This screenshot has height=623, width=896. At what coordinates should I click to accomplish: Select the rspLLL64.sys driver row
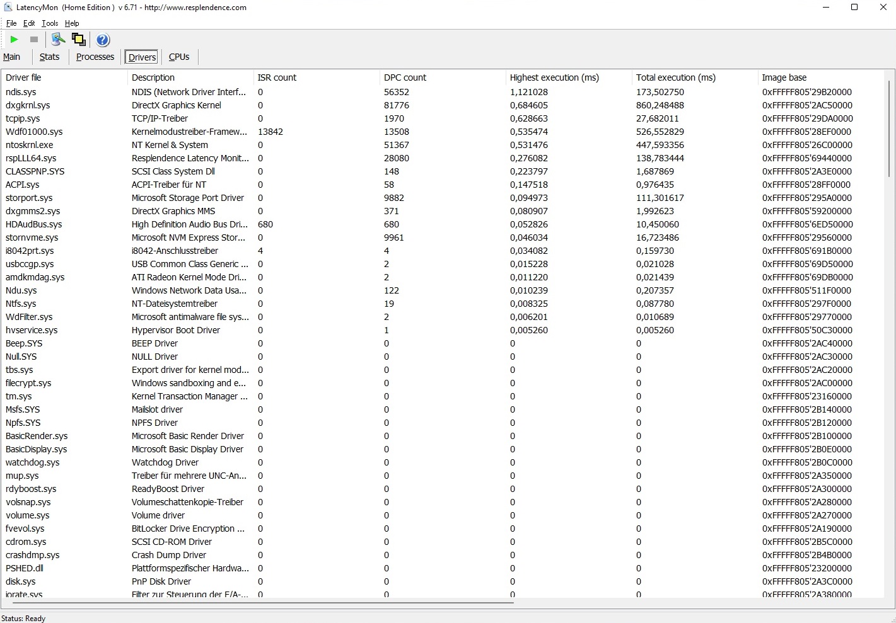pyautogui.click(x=443, y=158)
